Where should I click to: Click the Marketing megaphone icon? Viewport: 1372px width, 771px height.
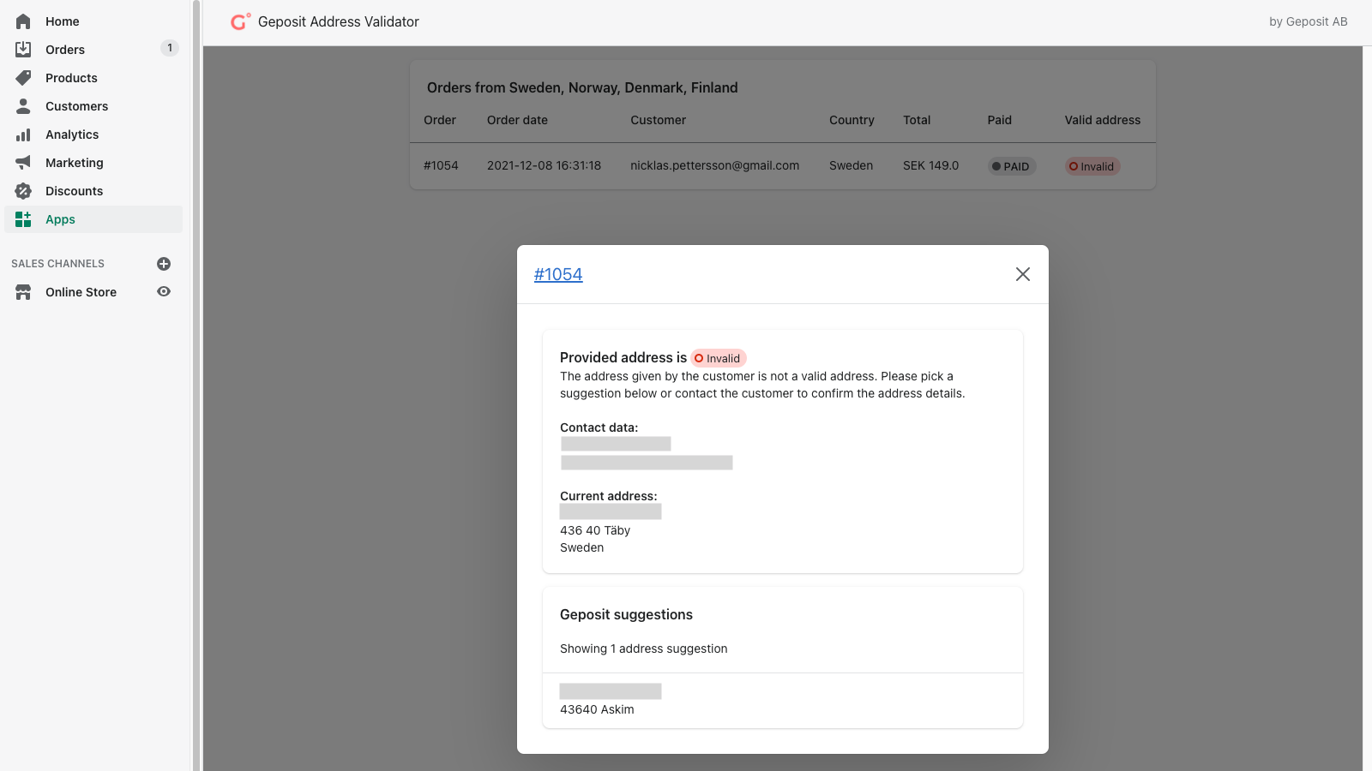pyautogui.click(x=23, y=163)
